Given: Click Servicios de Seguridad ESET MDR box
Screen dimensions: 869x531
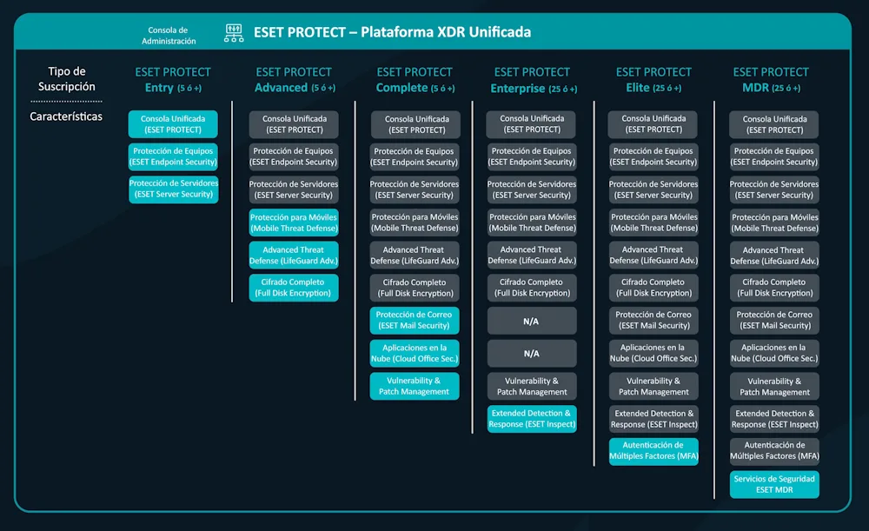Looking at the screenshot, I should [x=774, y=484].
